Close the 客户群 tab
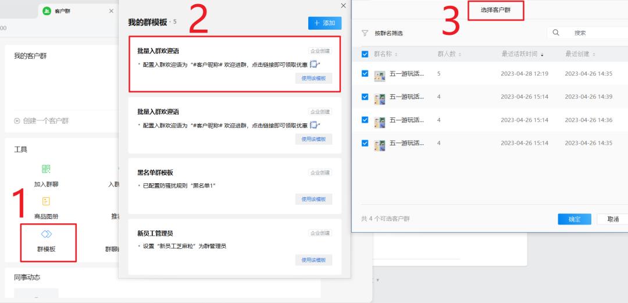The width and height of the screenshot is (628, 303). tap(111, 11)
